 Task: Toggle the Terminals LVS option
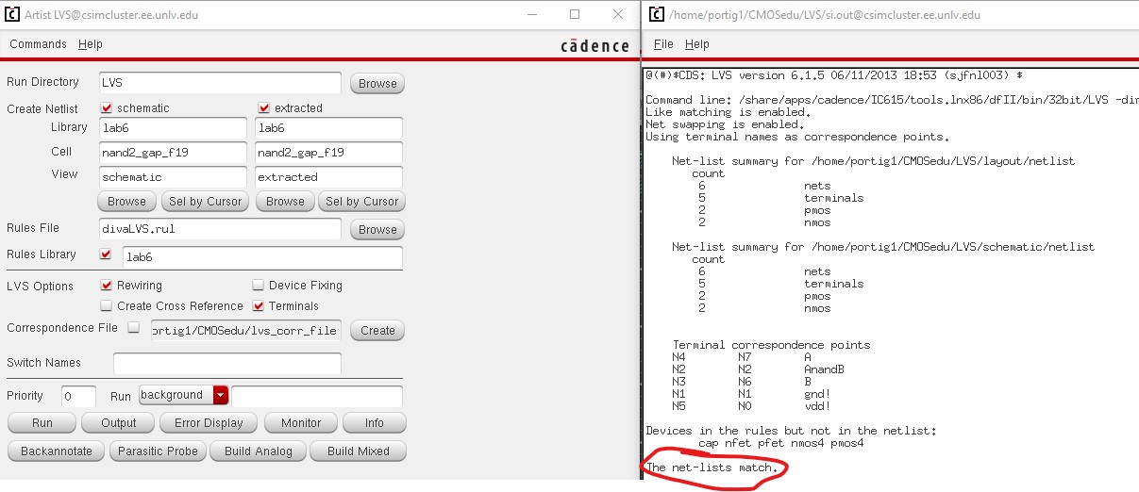(x=259, y=305)
